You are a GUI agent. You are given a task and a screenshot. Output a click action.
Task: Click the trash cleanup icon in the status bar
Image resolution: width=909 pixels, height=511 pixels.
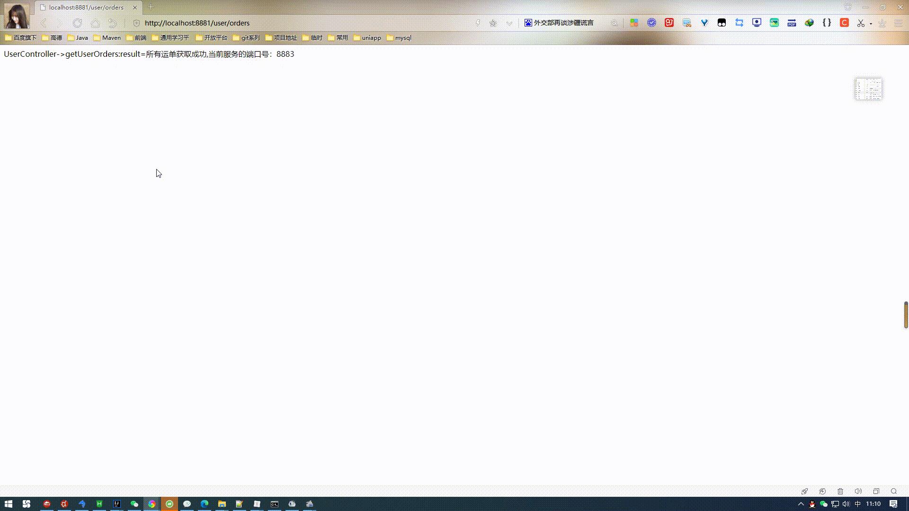[x=840, y=491]
